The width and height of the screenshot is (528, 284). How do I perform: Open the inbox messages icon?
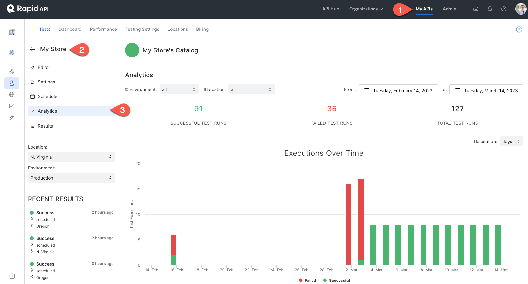pyautogui.click(x=476, y=9)
